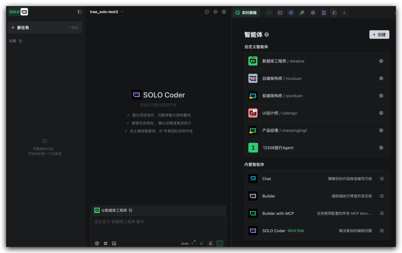Select 12306旅行Agent row
Viewport: 402px width, 253px height.
pyautogui.click(x=317, y=147)
